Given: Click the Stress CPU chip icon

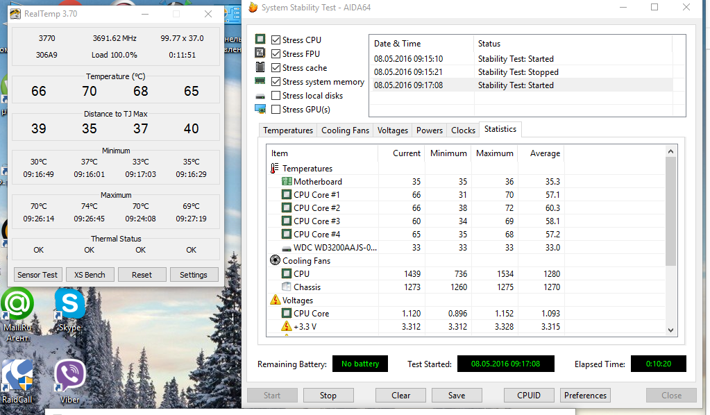Looking at the screenshot, I should 260,39.
